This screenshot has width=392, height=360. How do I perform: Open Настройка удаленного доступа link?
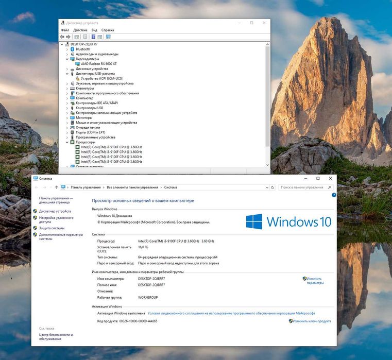[56, 220]
